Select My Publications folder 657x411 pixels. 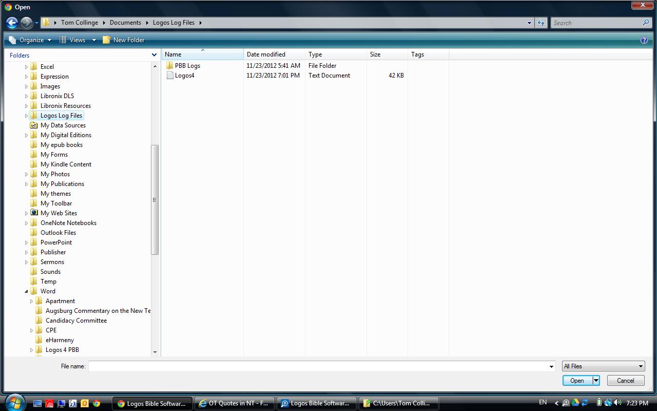[62, 184]
